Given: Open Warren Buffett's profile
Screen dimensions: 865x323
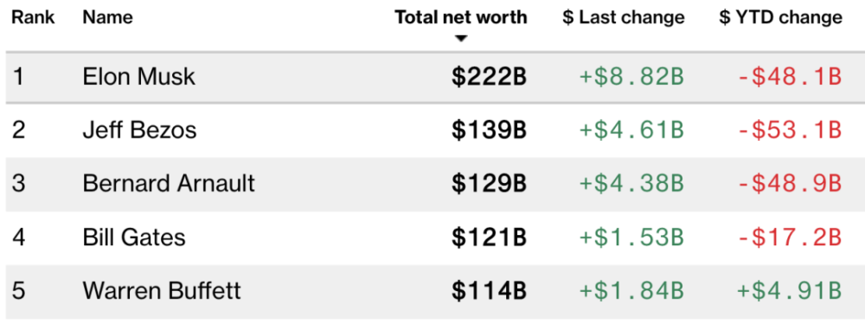Looking at the screenshot, I should point(162,291).
